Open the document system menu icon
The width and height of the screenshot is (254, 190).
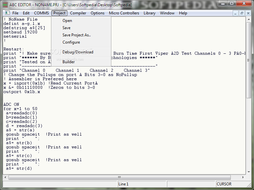point(7,13)
